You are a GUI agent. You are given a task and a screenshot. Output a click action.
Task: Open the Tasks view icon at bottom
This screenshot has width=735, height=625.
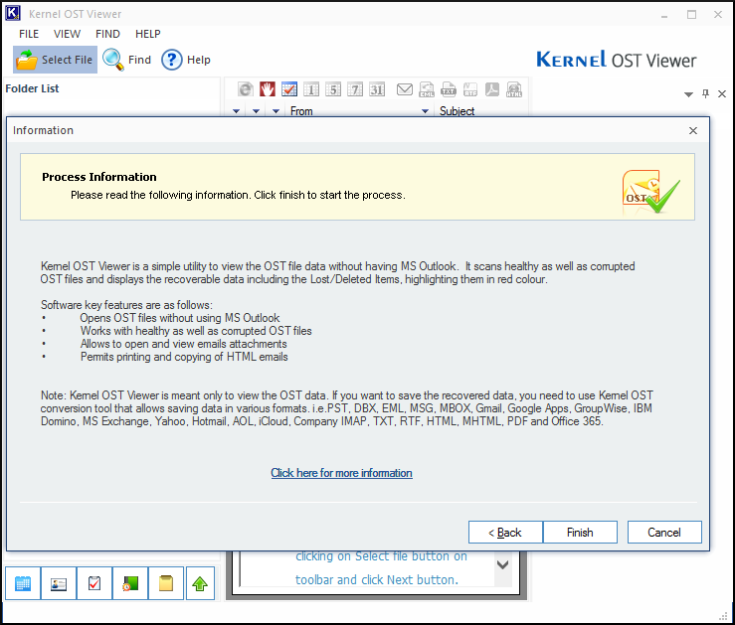click(x=94, y=583)
